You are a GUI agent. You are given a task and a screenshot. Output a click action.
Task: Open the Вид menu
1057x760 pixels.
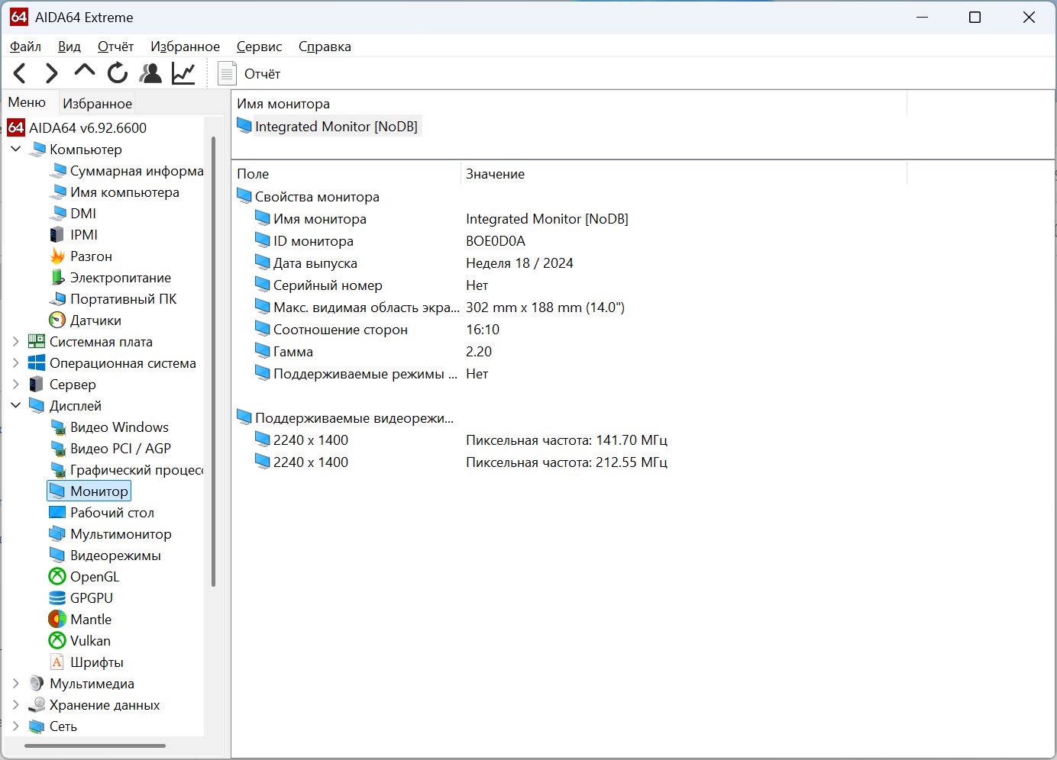69,47
